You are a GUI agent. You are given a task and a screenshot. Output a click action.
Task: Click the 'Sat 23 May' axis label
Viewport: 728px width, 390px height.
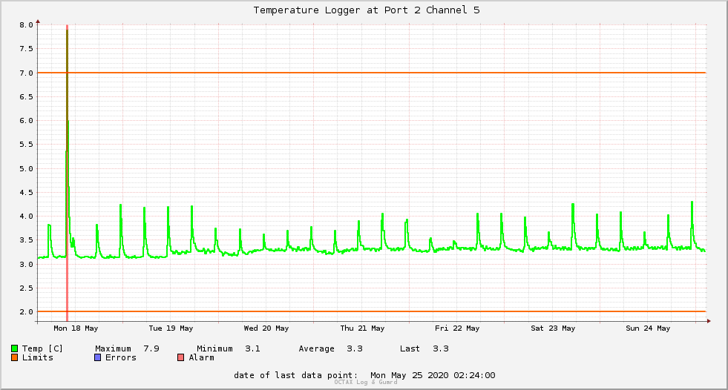point(553,328)
